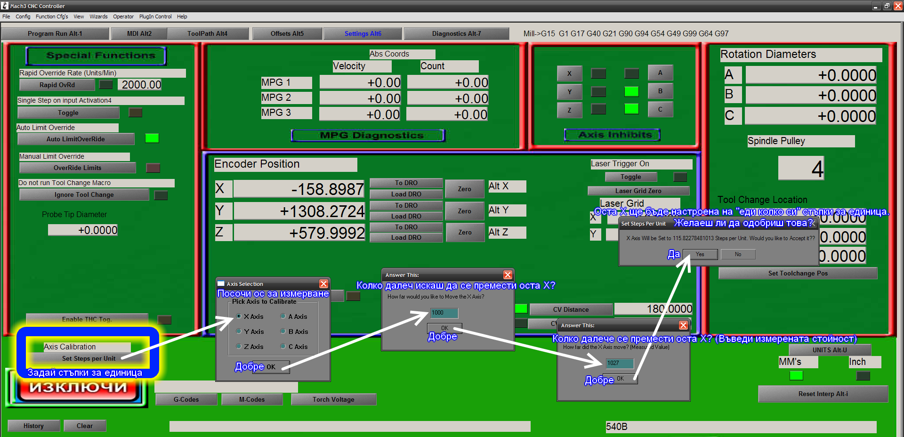Click the Rapid Override Rate value field
Image resolution: width=904 pixels, height=437 pixels.
pyautogui.click(x=141, y=85)
